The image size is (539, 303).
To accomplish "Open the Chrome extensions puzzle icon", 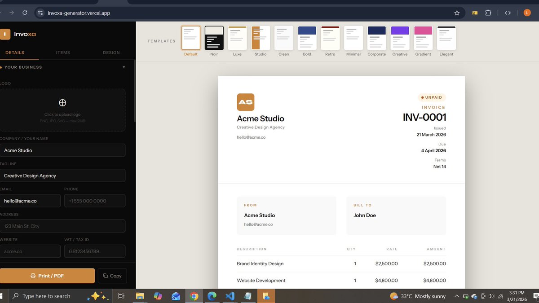I will (x=488, y=13).
